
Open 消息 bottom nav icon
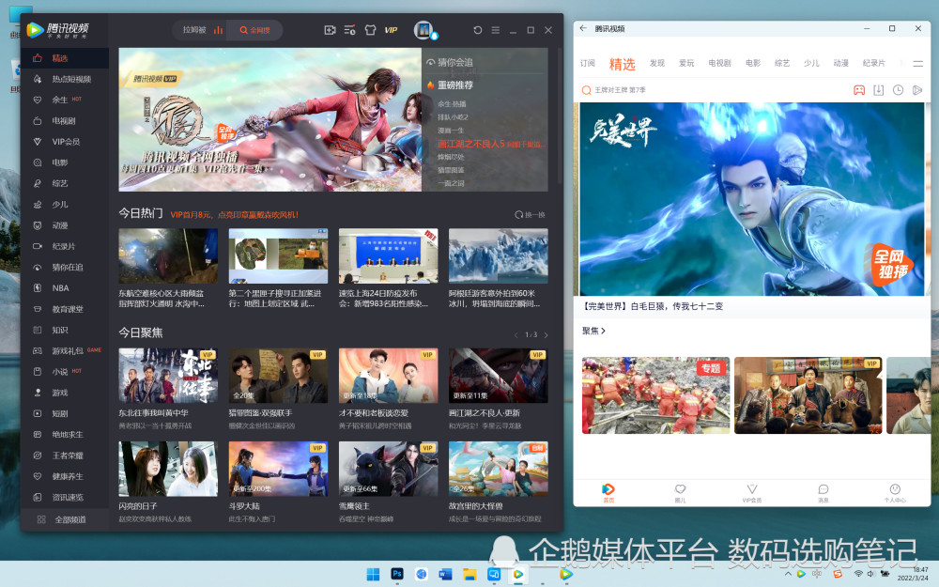[824, 493]
